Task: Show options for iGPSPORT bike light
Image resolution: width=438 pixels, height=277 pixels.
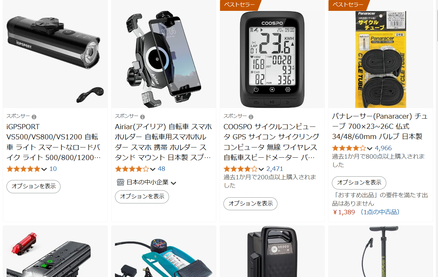Action: click(x=33, y=186)
